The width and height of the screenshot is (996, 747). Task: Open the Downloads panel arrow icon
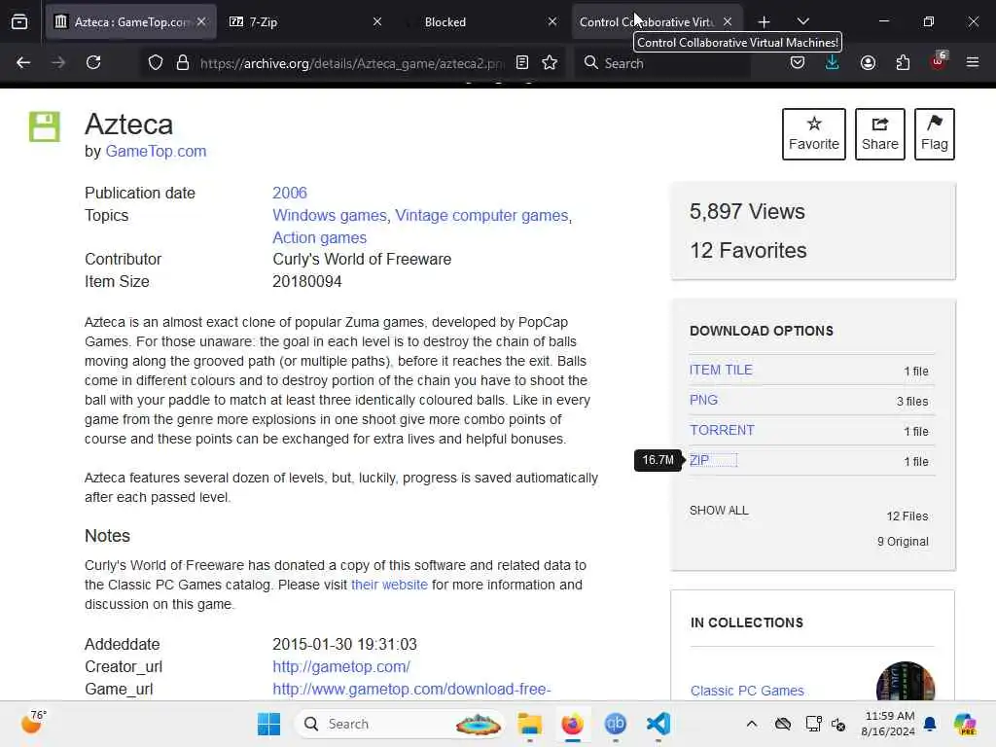coord(833,62)
